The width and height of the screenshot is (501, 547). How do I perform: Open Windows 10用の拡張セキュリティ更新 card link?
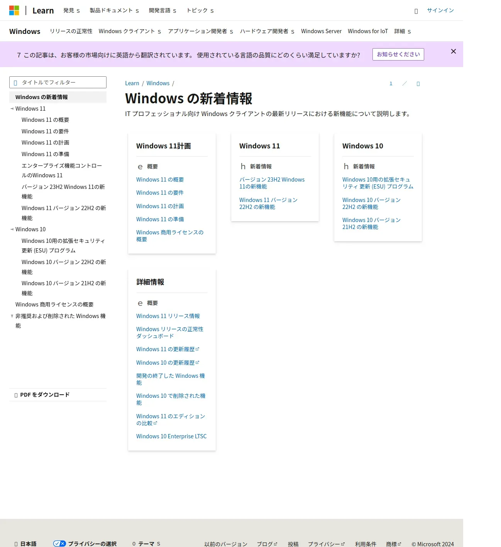(x=377, y=183)
